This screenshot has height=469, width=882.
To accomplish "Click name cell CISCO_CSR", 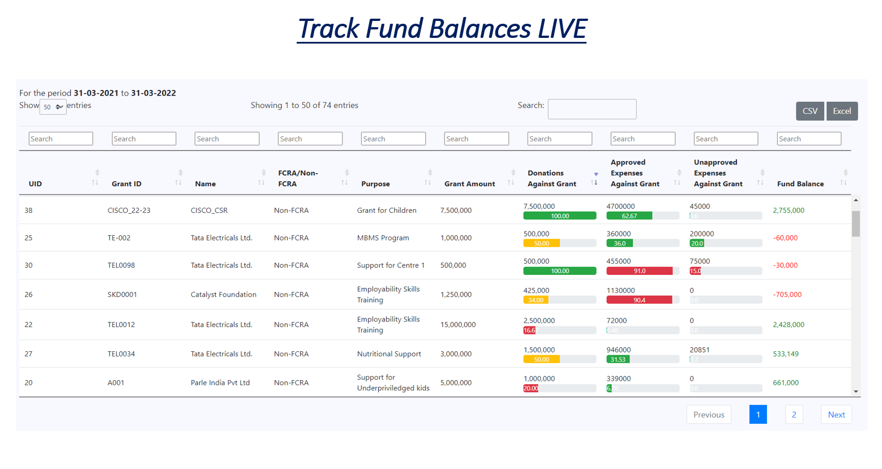I will click(x=209, y=210).
